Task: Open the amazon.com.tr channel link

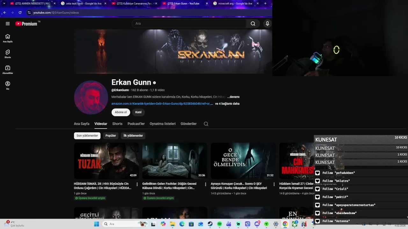Action: [162, 104]
